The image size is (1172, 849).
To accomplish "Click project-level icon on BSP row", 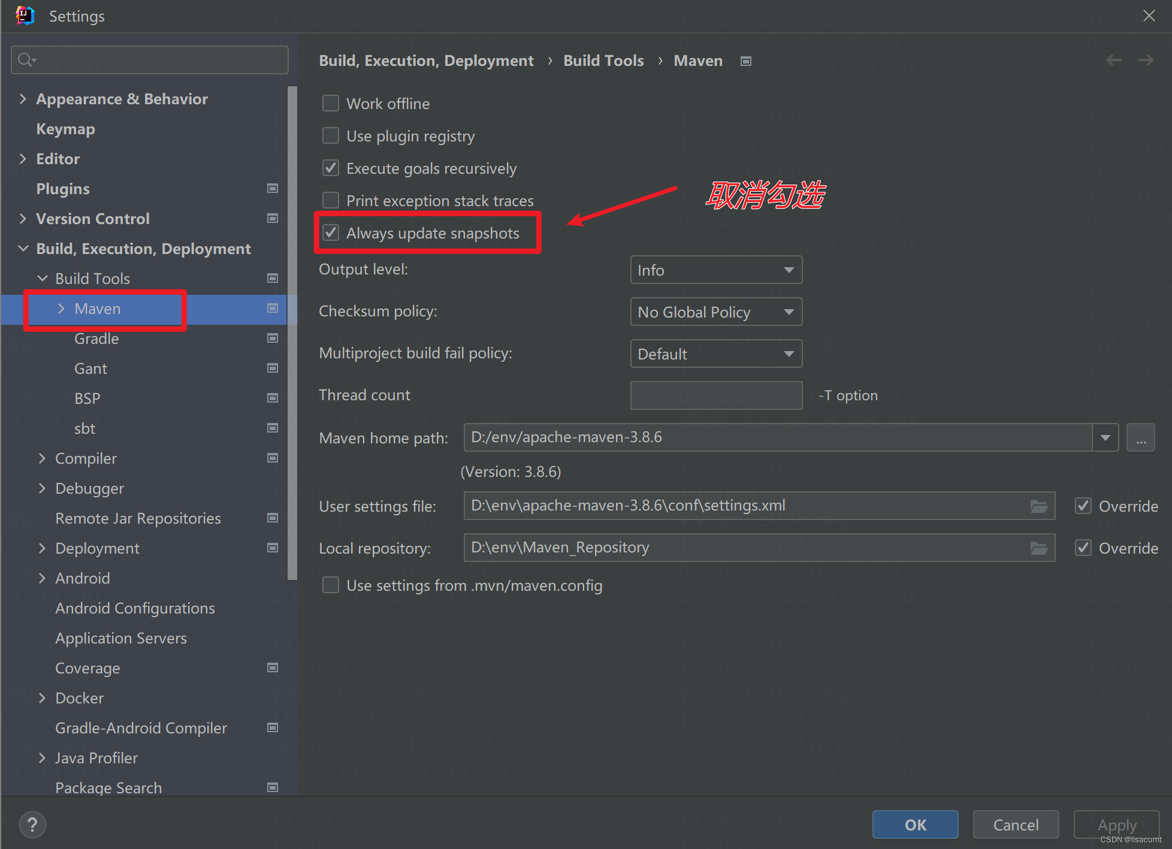I will [273, 398].
